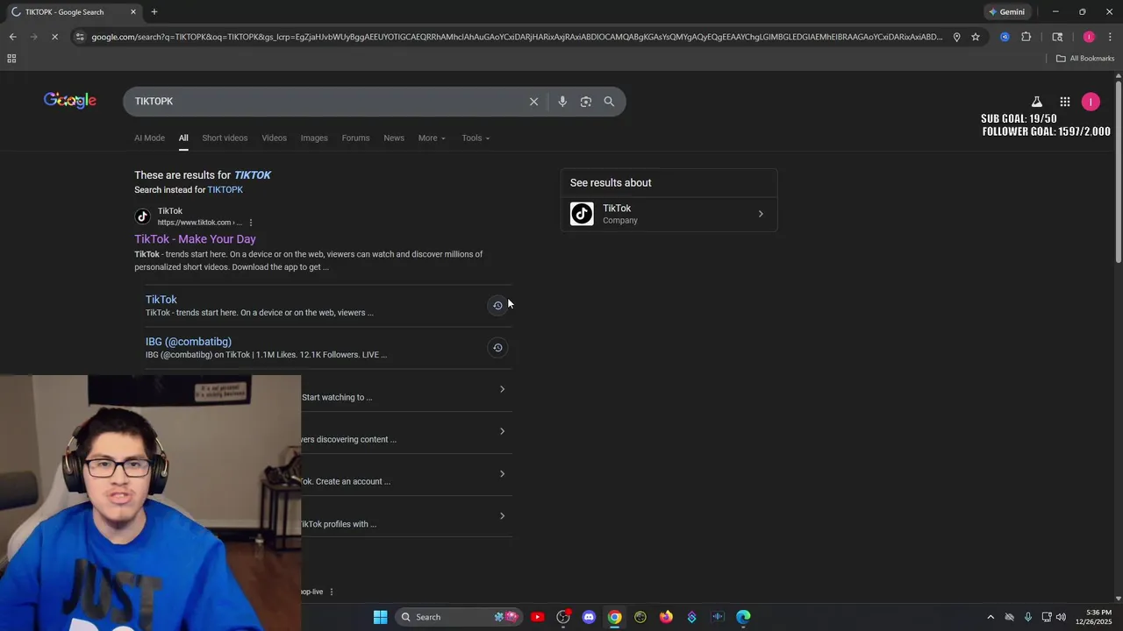Submit the search with the magnifier icon
The image size is (1123, 631).
coord(609,102)
